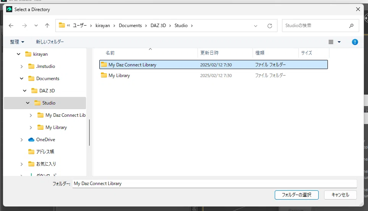This screenshot has width=368, height=211.
Task: Click the フォルダー name input field
Action: (214, 184)
